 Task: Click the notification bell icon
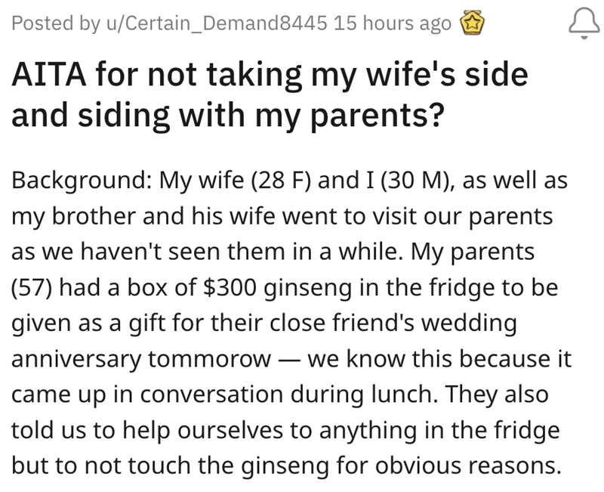(x=584, y=23)
